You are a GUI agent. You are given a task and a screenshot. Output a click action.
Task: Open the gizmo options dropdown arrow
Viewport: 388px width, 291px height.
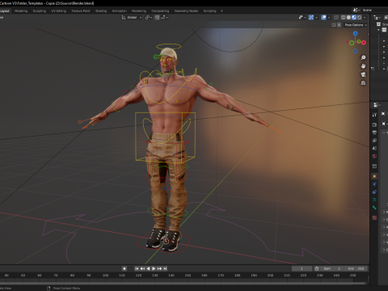click(316, 17)
